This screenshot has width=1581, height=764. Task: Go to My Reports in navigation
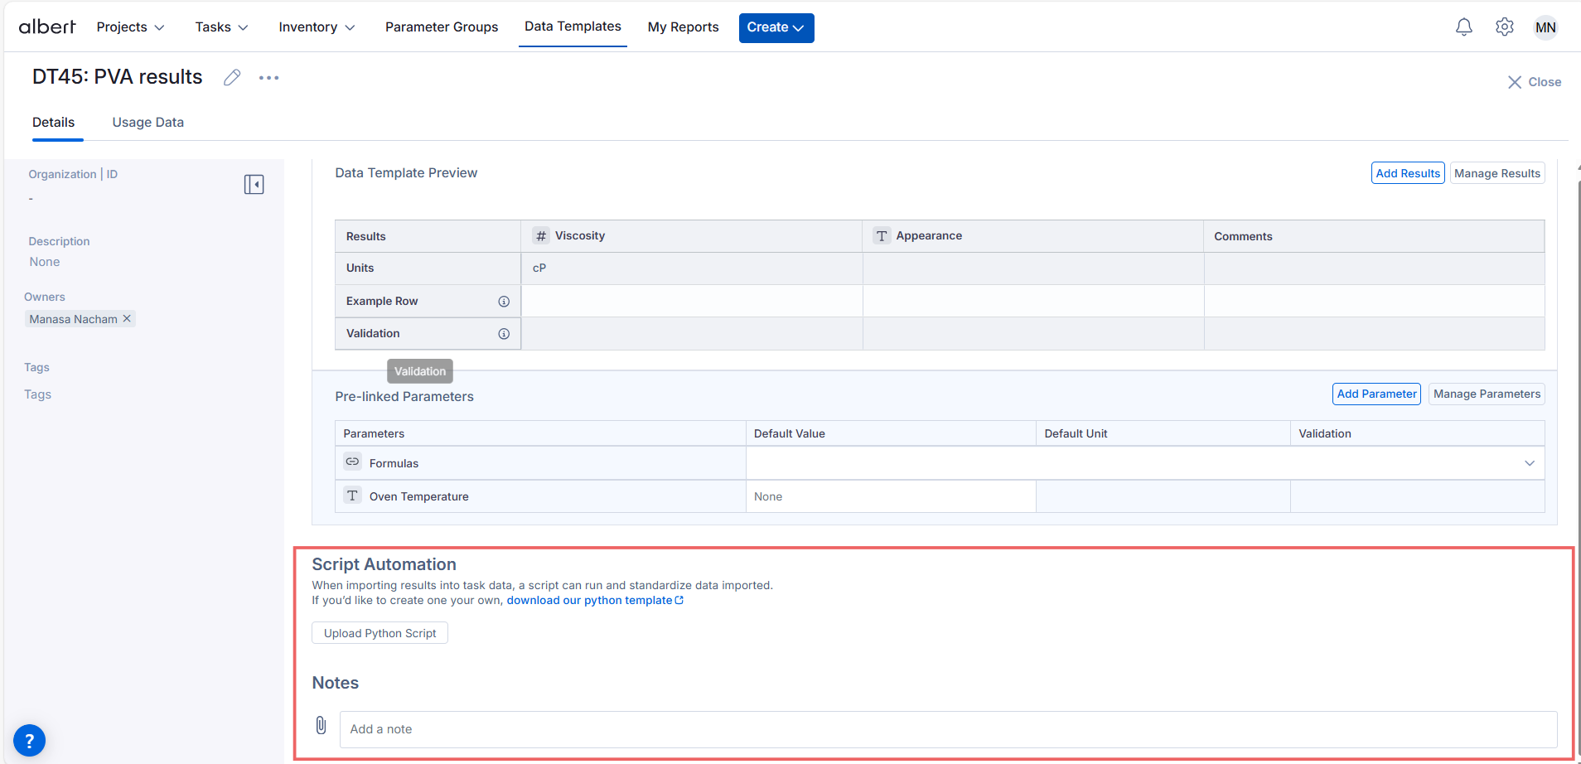click(683, 27)
